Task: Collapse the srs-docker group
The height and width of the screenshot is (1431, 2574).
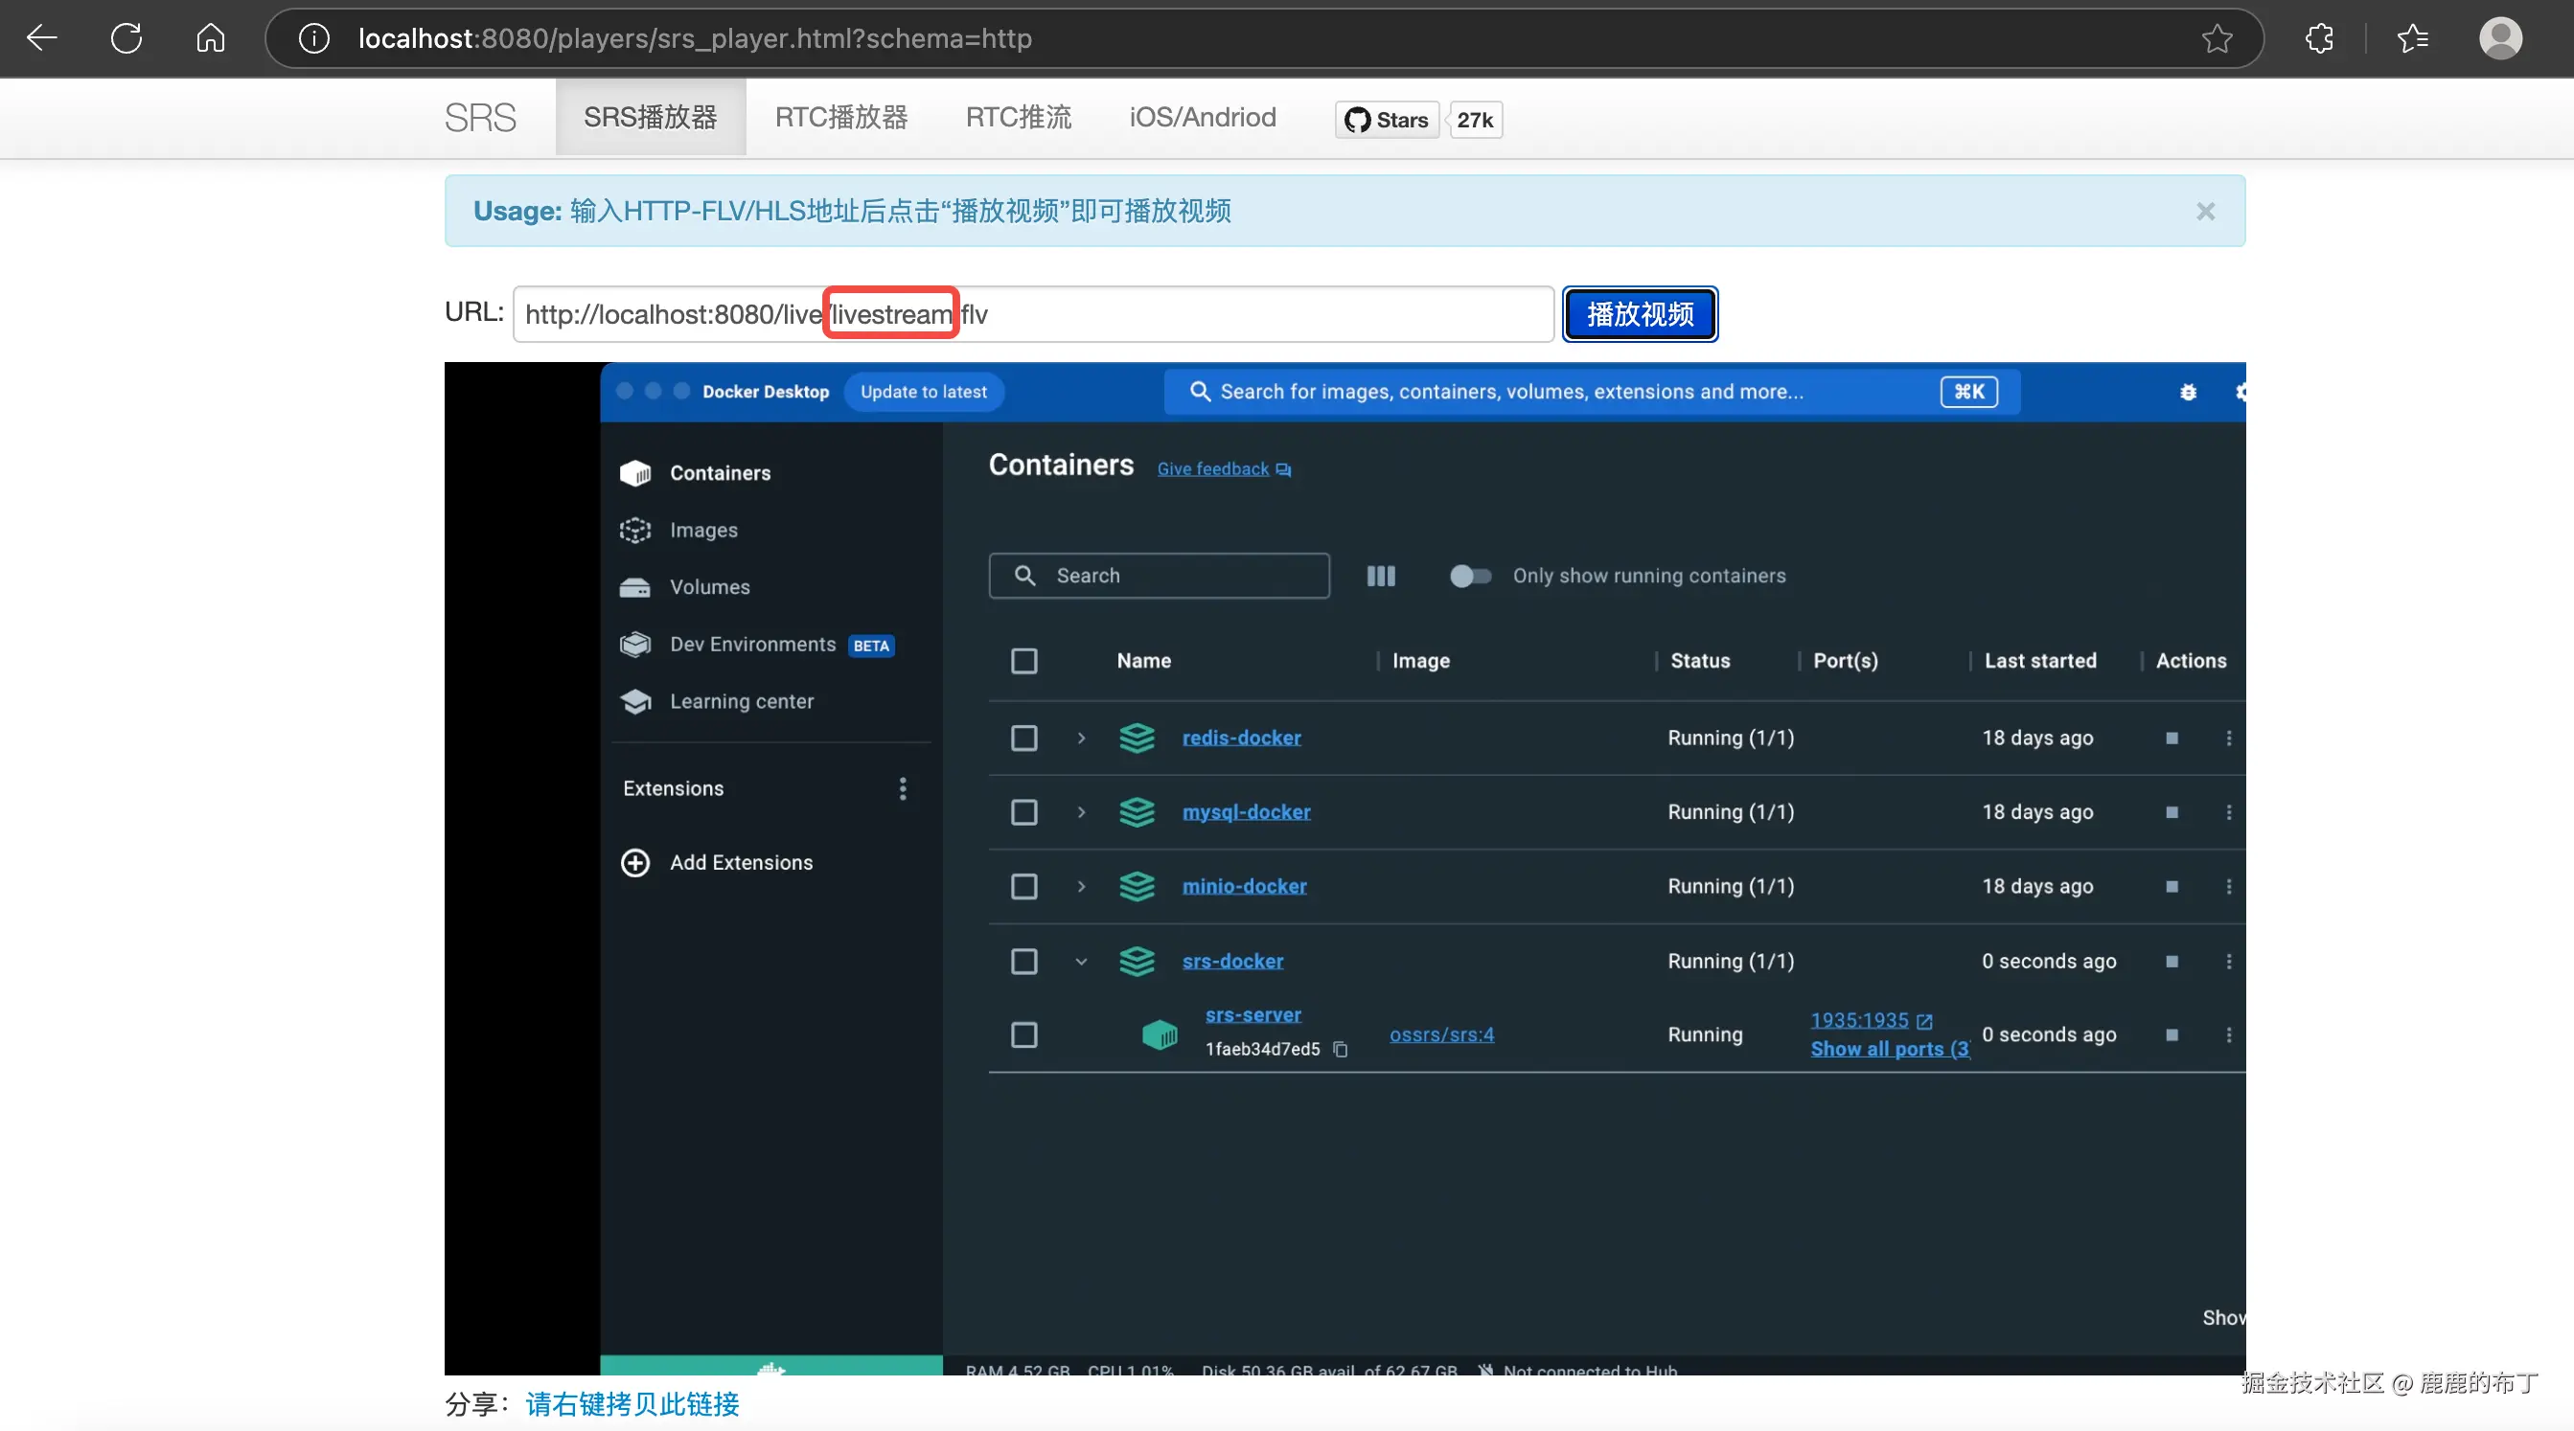Action: pyautogui.click(x=1080, y=961)
